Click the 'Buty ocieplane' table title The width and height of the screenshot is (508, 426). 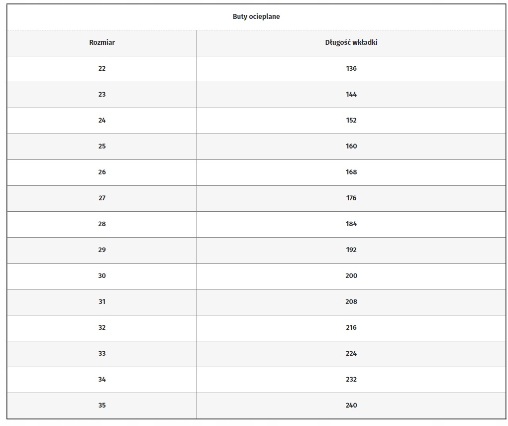coord(256,16)
